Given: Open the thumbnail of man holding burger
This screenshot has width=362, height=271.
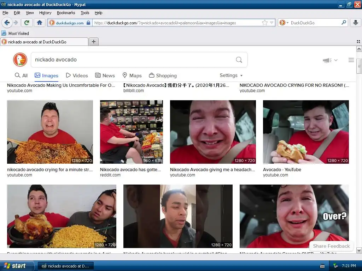Looking at the screenshot, I should (x=306, y=132).
